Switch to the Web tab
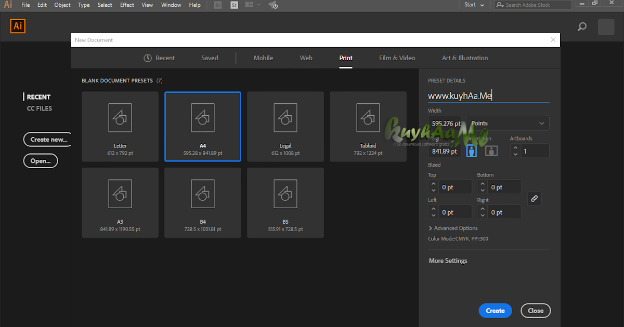Viewport: 624px width, 327px height. coord(306,58)
